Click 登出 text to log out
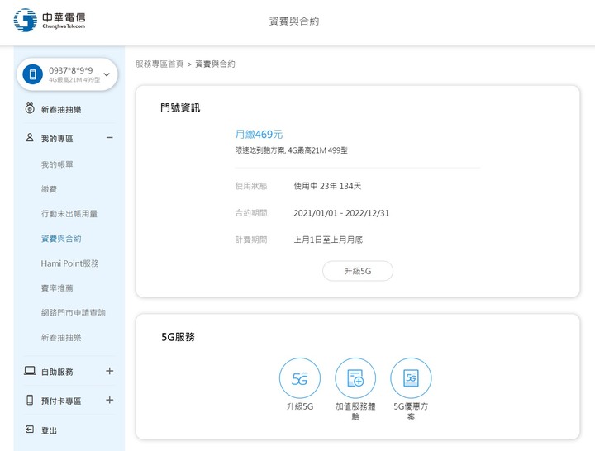595x451 pixels. 49,430
